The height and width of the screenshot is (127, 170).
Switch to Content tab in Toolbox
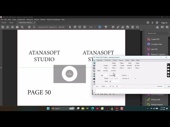127,60
